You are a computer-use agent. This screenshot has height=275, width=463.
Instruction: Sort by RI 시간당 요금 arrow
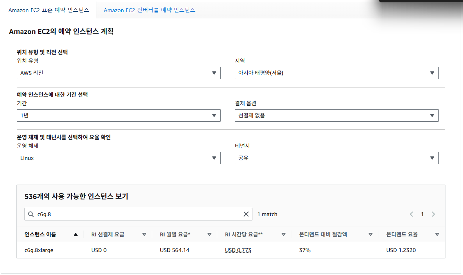[284, 234]
